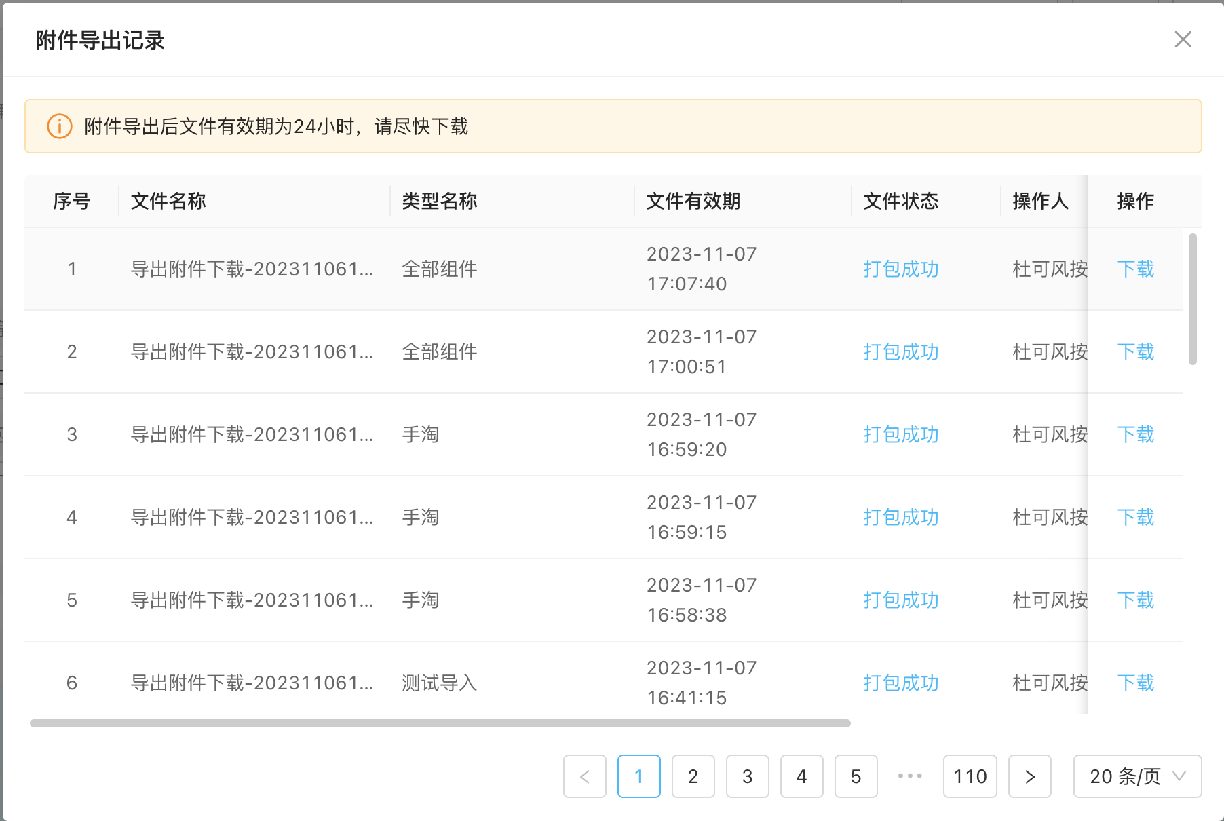The image size is (1224, 821).
Task: Click expiry time 17:07:40 in row 1
Action: 687,284
